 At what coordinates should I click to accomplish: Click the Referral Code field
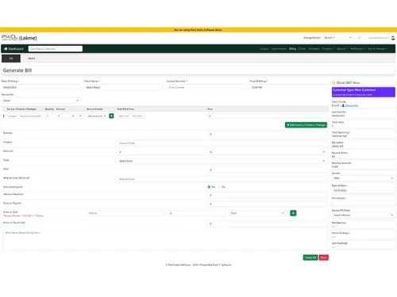click(222, 179)
